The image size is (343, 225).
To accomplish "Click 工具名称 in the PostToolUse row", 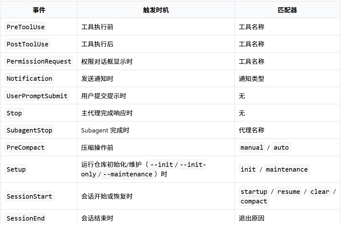I will tap(251, 44).
